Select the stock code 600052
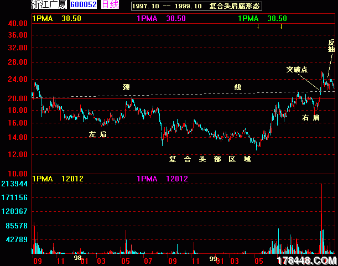Viewport: 338px width, 266px height. pyautogui.click(x=84, y=5)
